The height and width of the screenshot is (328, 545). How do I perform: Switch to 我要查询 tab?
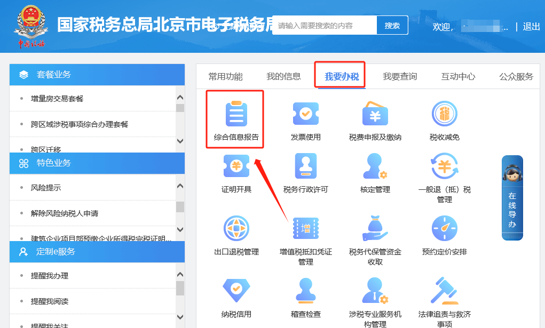(x=400, y=76)
